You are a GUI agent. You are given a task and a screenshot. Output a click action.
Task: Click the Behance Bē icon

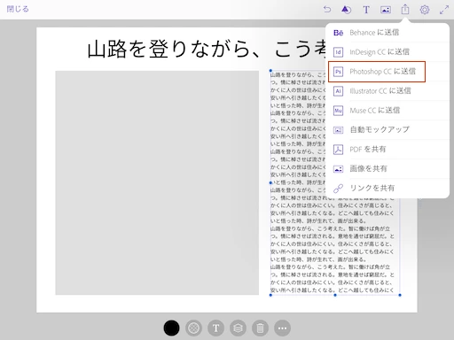click(x=338, y=33)
